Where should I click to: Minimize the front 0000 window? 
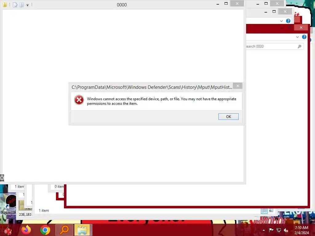(218, 4)
